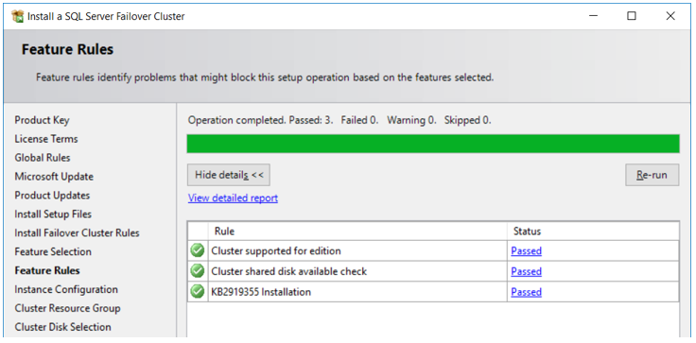Open the View detailed report link
696x343 pixels.
click(233, 197)
